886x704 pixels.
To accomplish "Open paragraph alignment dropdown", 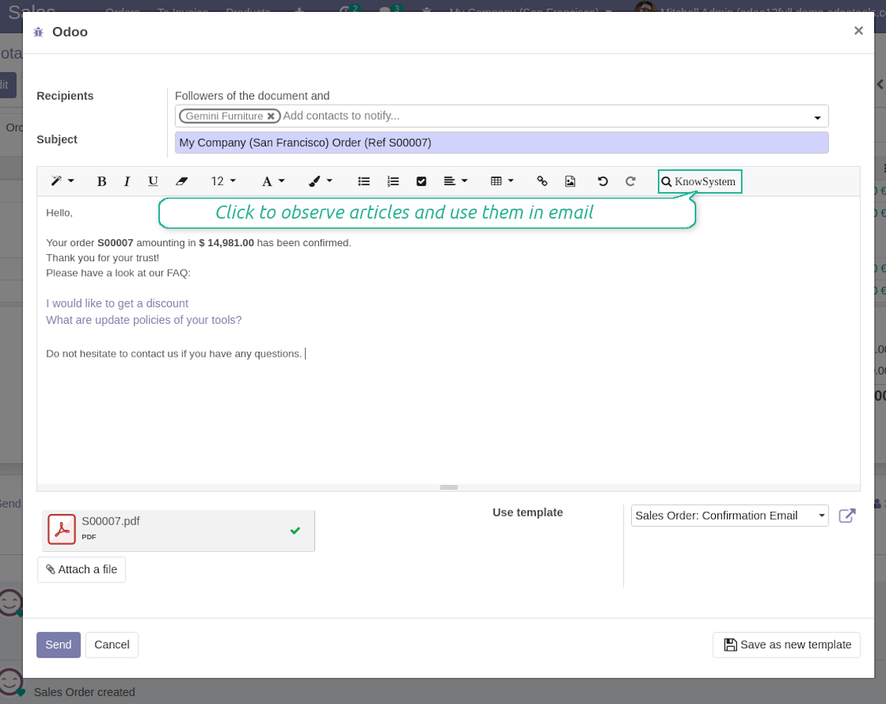I will 456,181.
